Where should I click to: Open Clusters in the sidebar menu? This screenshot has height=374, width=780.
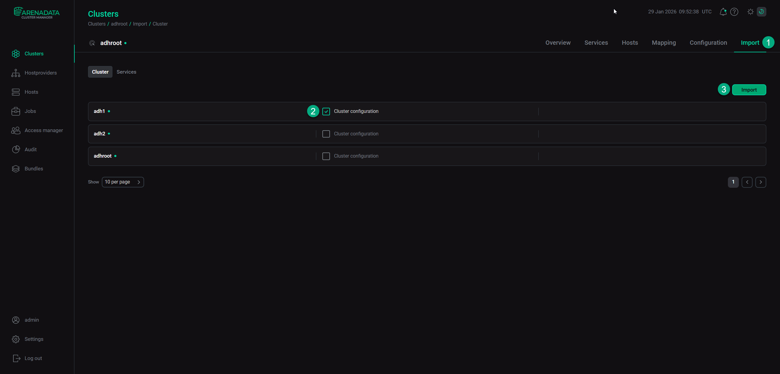tap(34, 54)
